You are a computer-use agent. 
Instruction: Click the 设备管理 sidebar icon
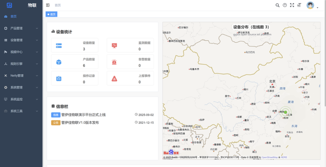coord(6,40)
